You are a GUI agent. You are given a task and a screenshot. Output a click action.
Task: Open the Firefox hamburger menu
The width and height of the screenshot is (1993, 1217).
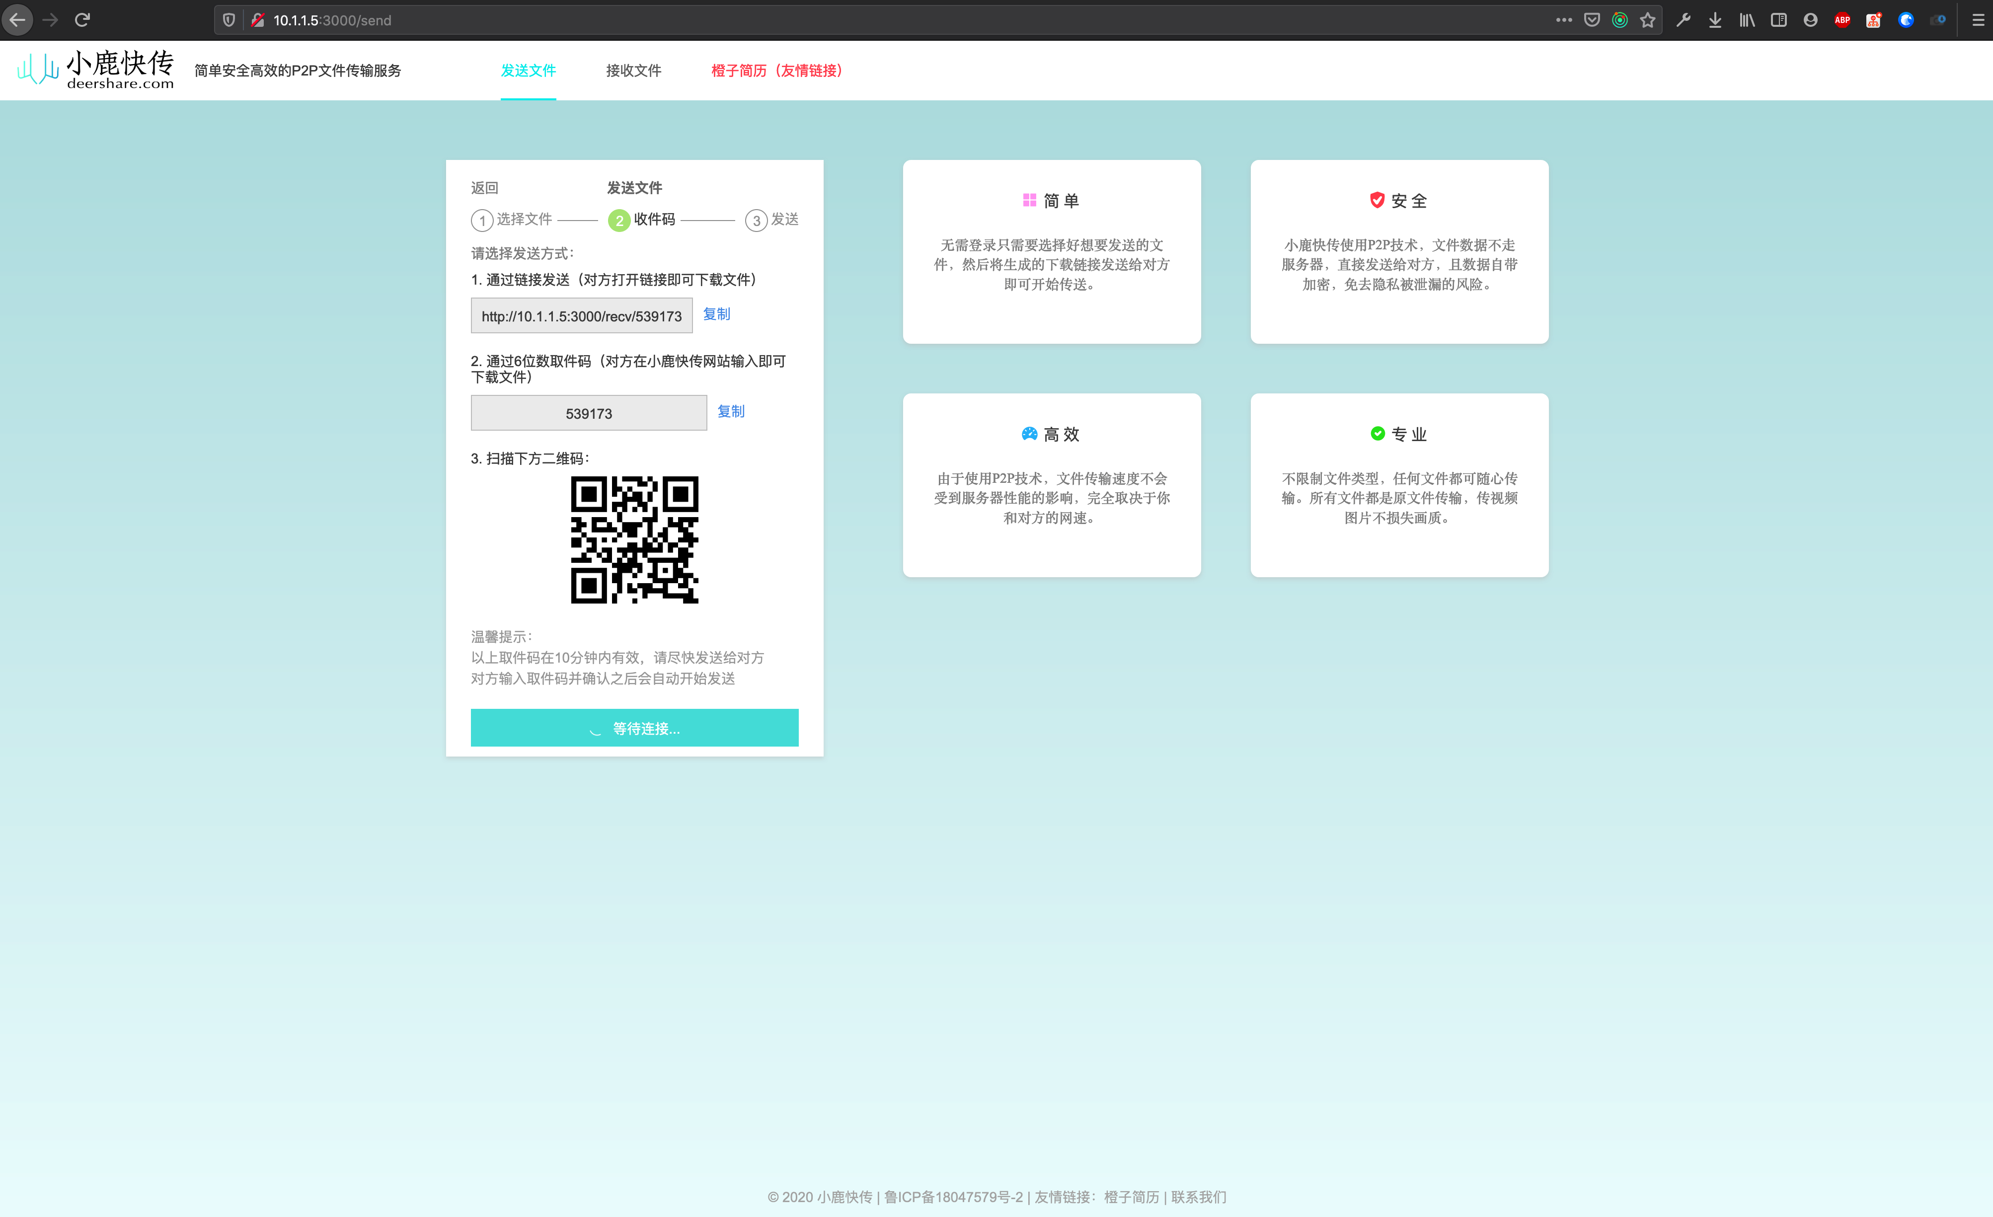[x=1978, y=20]
